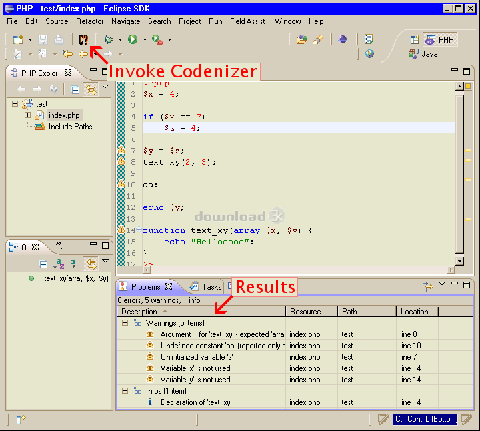
Task: Open the New file dropdown arrow
Action: coord(30,39)
